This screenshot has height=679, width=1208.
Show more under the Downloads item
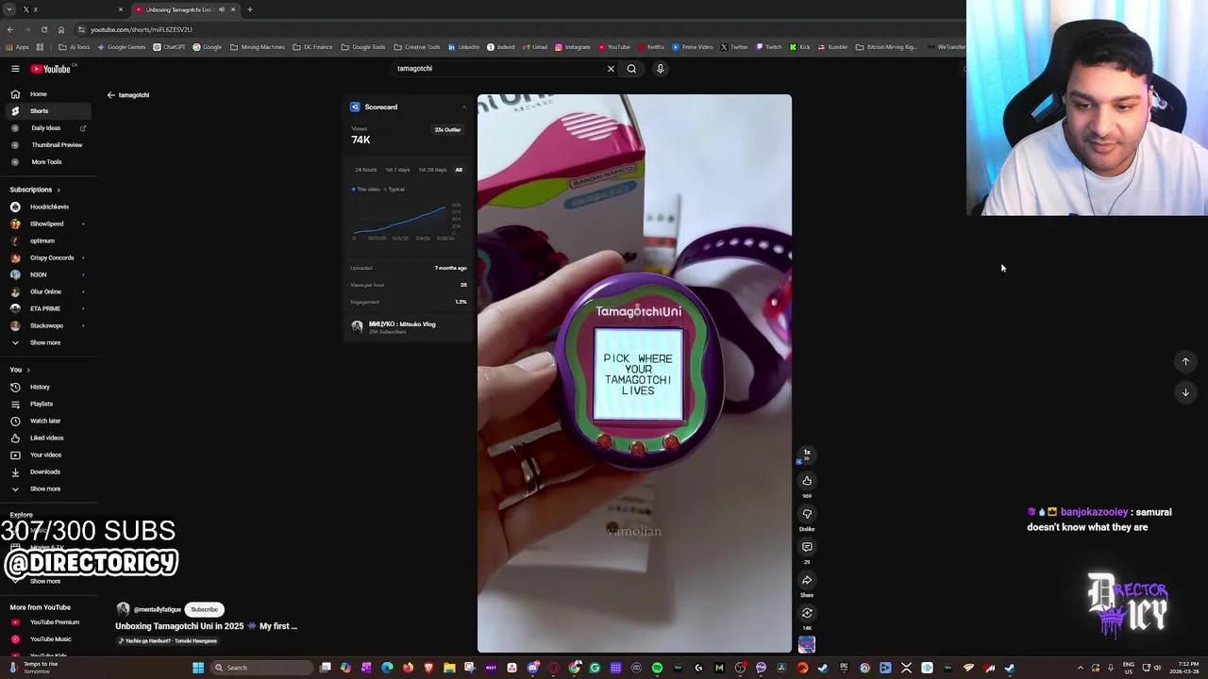coord(47,489)
